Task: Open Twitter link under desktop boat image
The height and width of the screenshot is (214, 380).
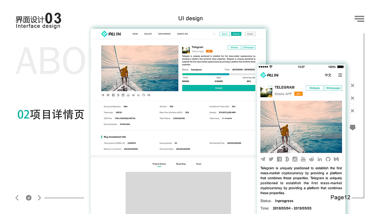Action: (108, 95)
